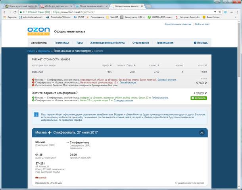Image resolution: width=242 pixels, height=190 pixels.
Task: Open Железнодорожные билеты section
Action: tap(108, 43)
